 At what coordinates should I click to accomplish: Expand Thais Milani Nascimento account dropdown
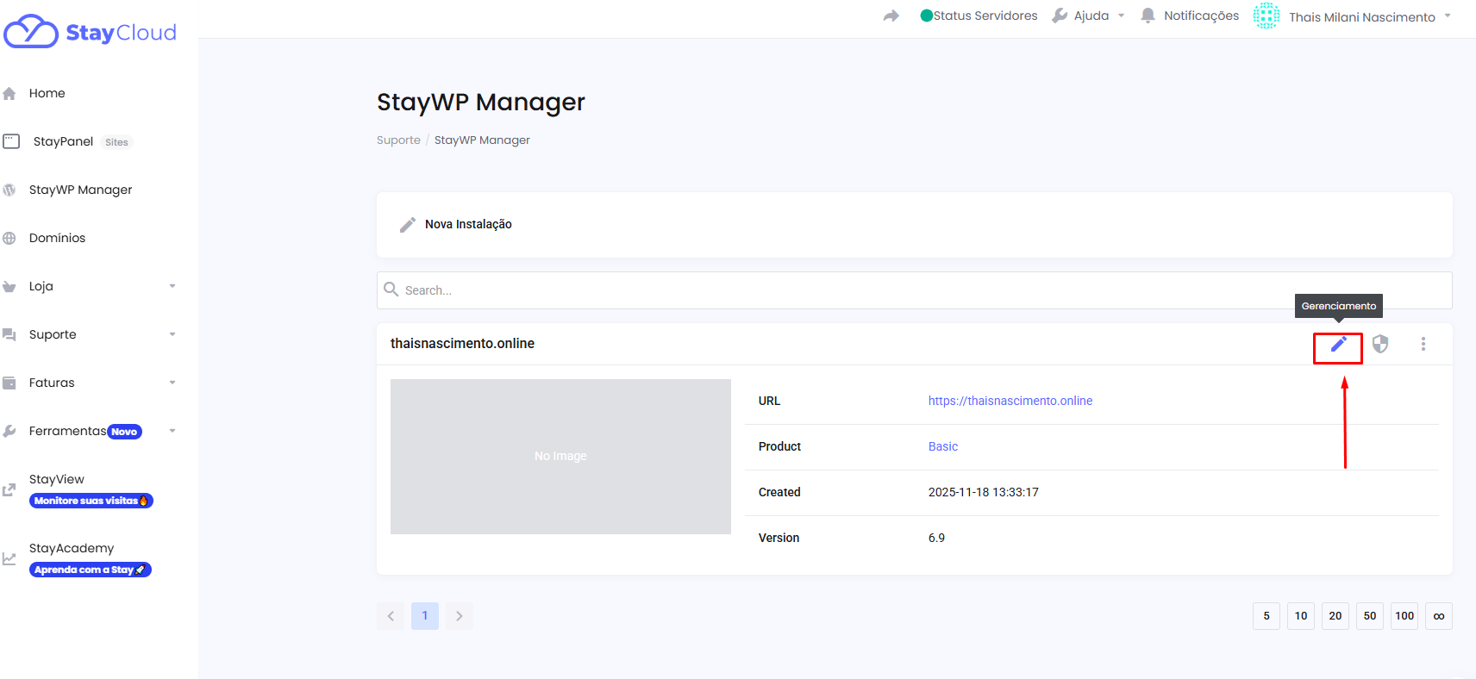tap(1448, 16)
